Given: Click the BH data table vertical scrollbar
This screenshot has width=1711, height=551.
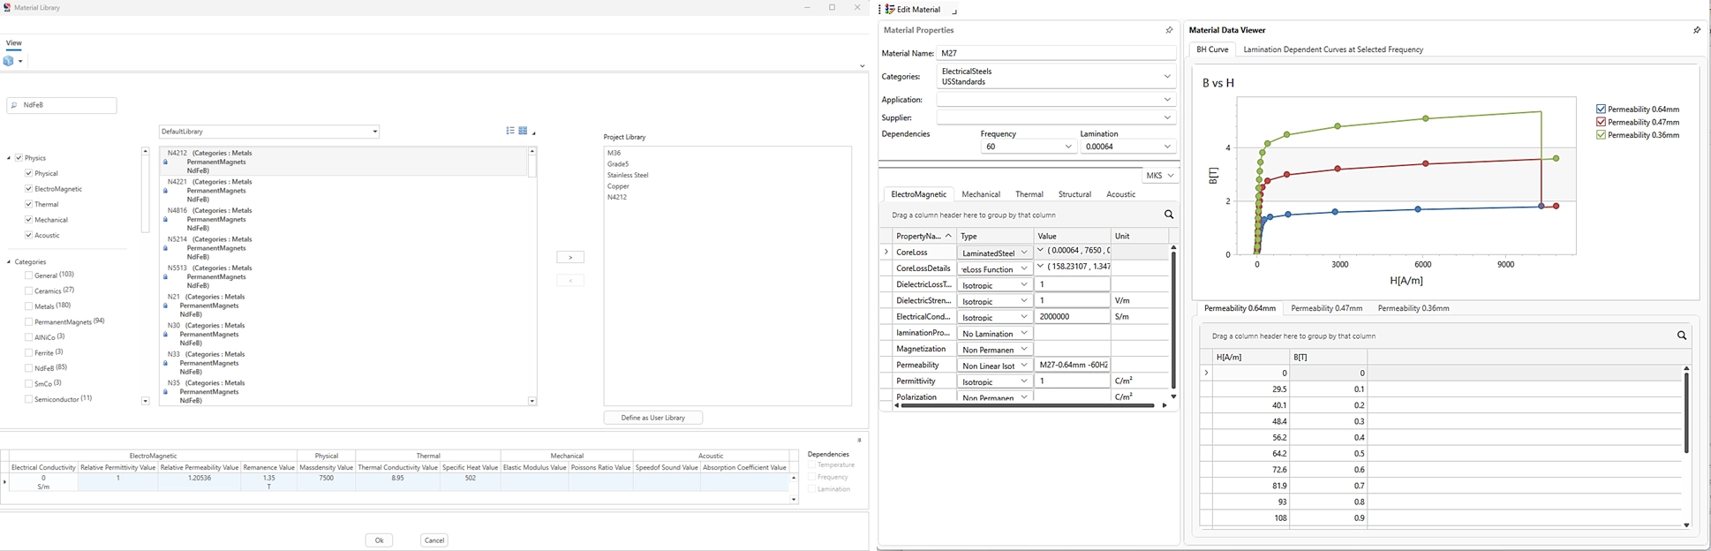Looking at the screenshot, I should [x=1686, y=413].
